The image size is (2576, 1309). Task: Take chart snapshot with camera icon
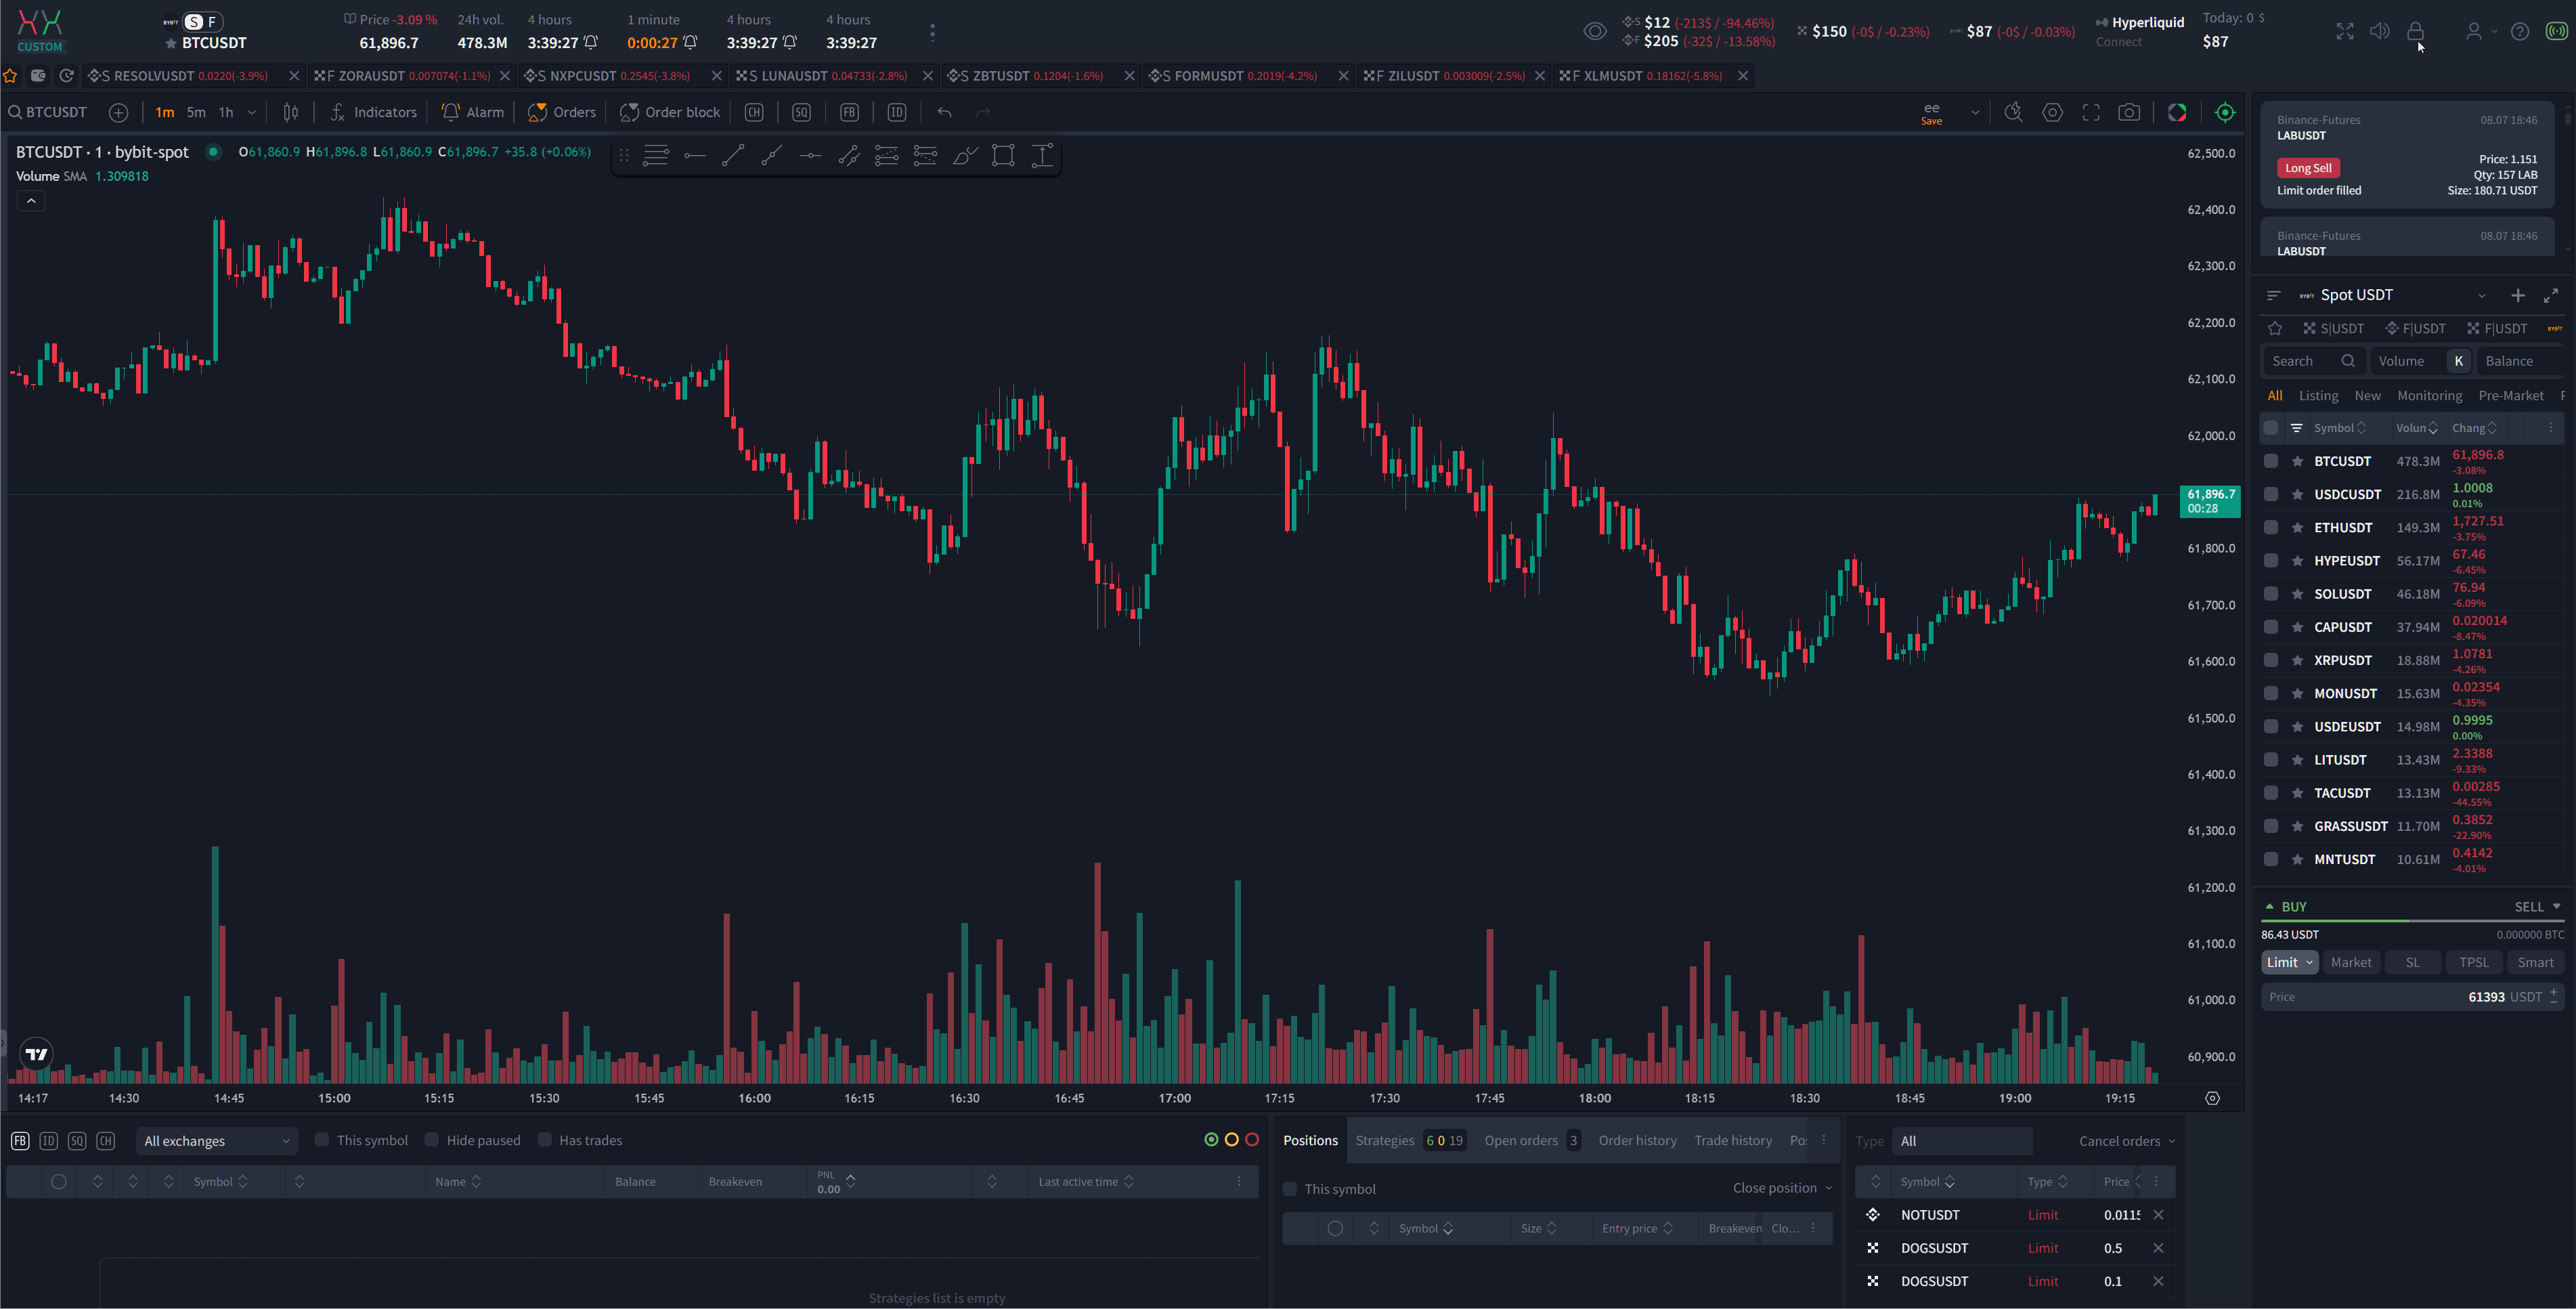[x=2129, y=112]
